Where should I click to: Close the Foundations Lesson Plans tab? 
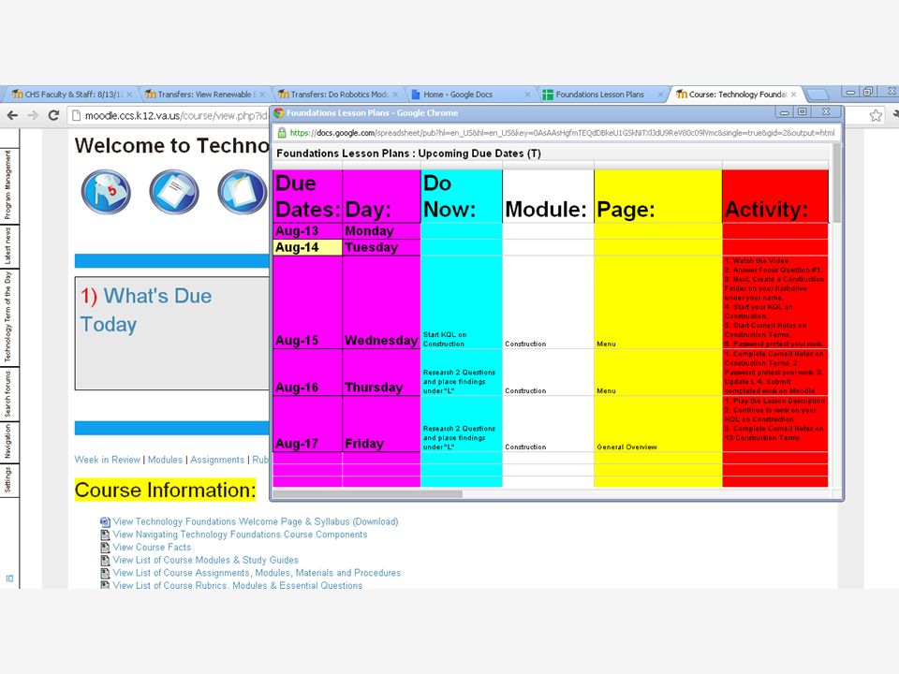tap(660, 94)
